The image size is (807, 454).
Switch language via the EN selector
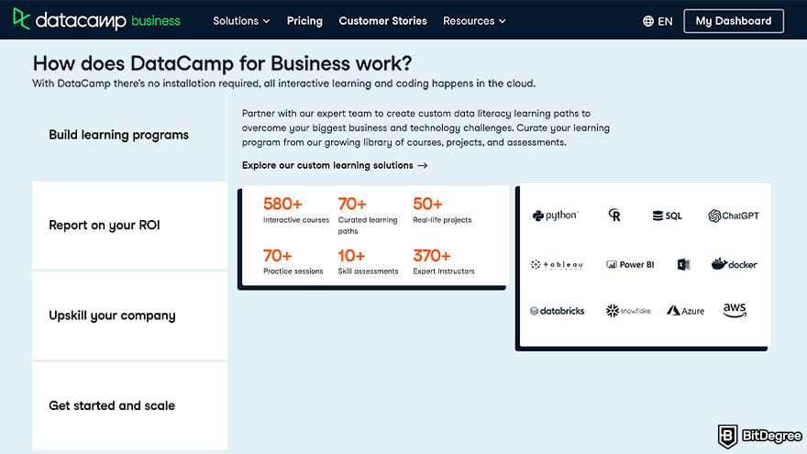tap(658, 21)
